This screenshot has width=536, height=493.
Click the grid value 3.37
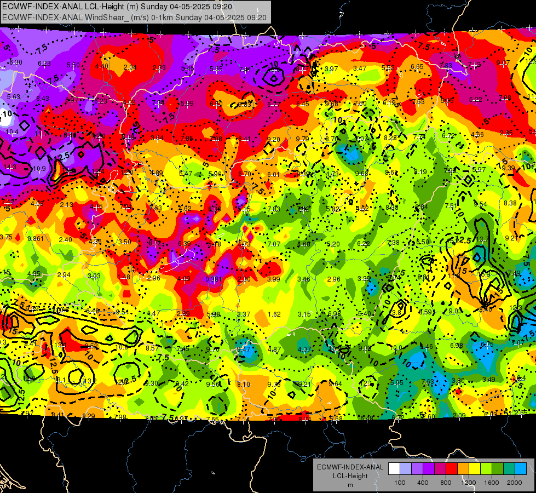244,314
